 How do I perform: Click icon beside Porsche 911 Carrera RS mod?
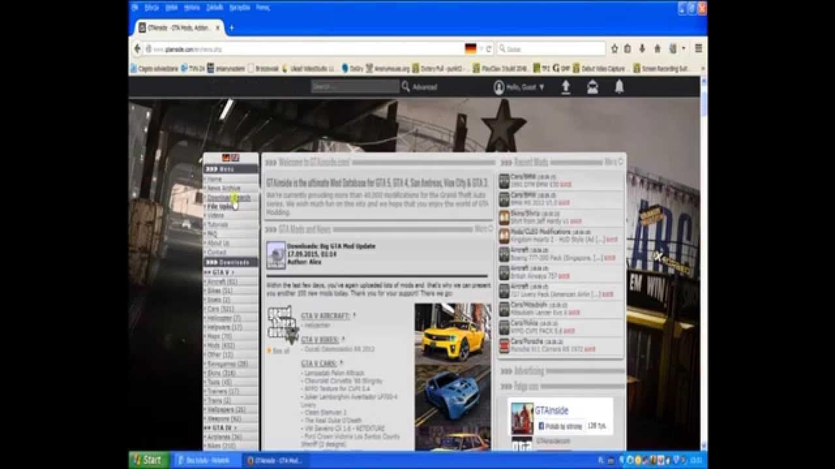coord(504,345)
